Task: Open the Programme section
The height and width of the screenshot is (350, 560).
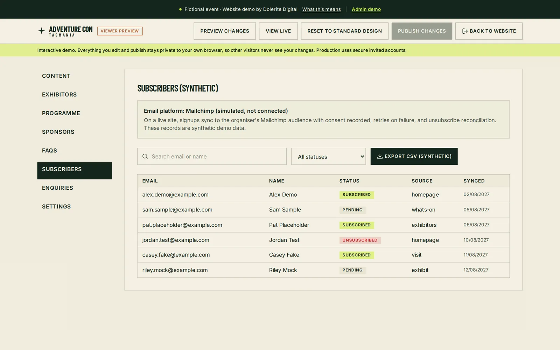Action: pos(75,113)
